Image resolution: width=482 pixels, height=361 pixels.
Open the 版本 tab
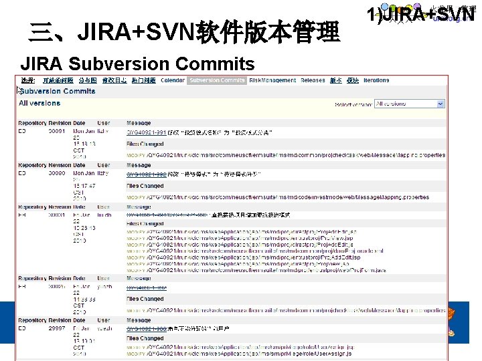coord(335,80)
